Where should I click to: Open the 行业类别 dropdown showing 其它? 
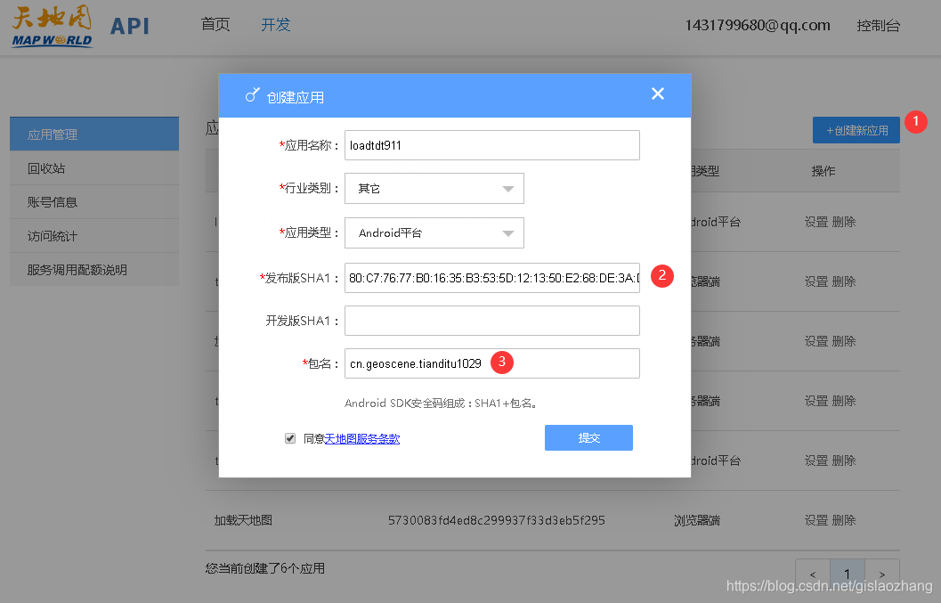[x=434, y=189]
